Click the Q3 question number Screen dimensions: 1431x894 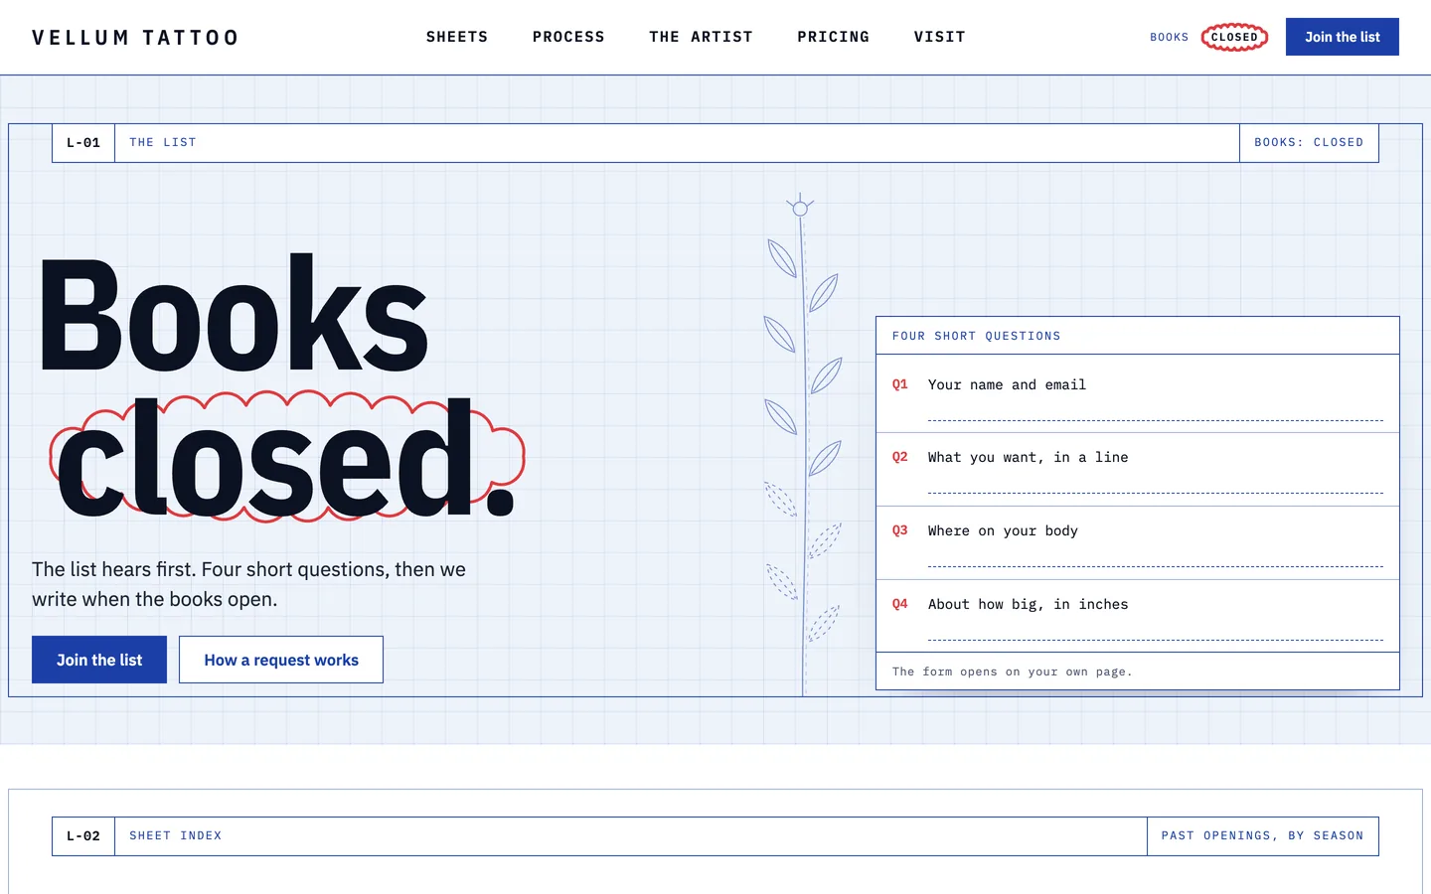coord(900,530)
